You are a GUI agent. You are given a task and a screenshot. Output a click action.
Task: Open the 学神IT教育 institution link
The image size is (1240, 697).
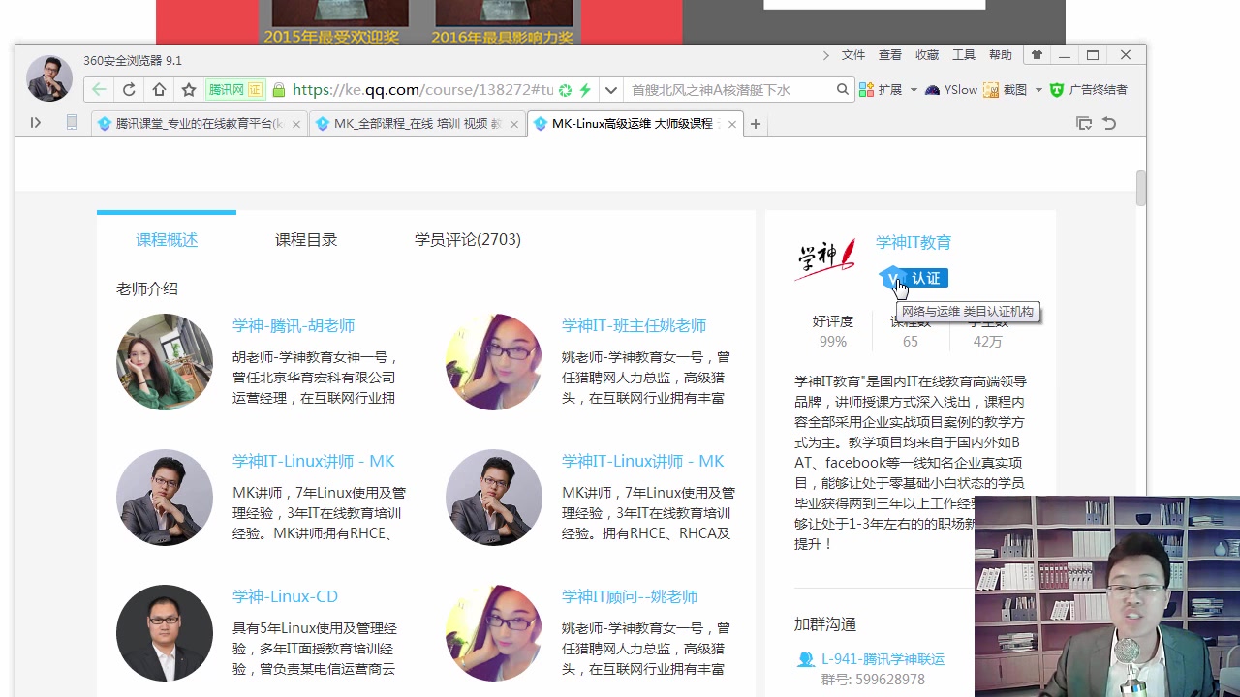point(912,242)
